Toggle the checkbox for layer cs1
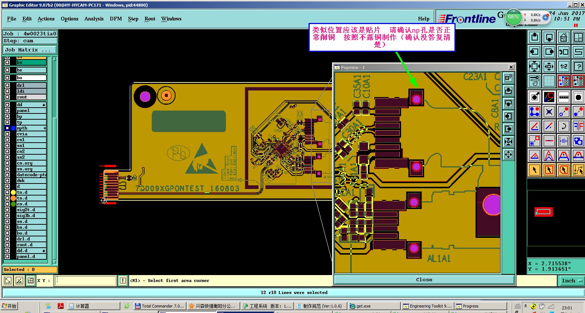Viewport: 585px width, 313px height. pyautogui.click(x=7, y=140)
